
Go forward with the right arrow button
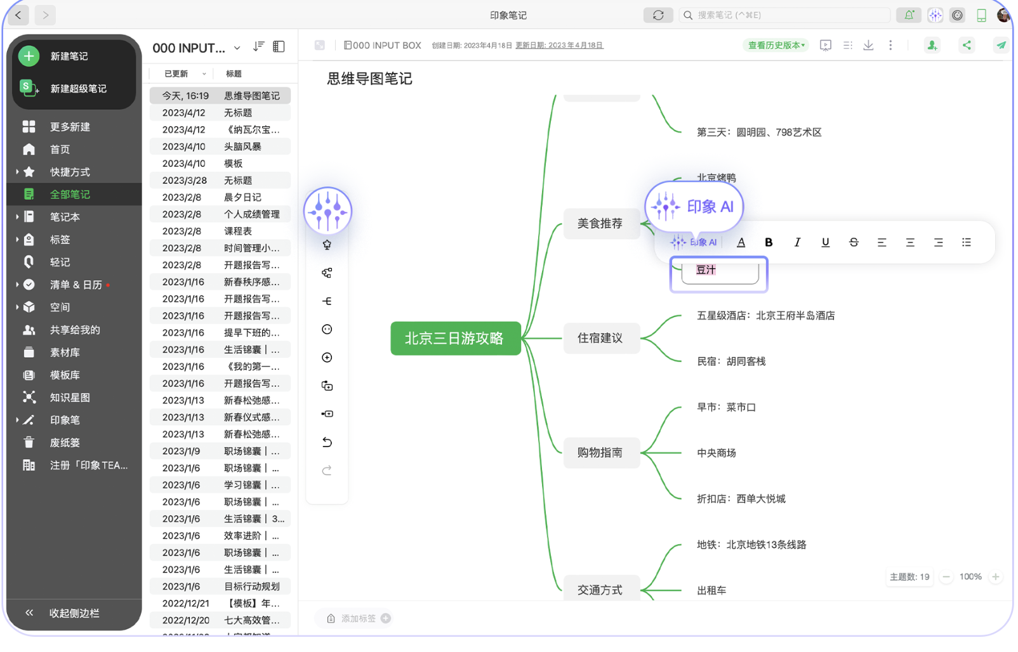45,15
